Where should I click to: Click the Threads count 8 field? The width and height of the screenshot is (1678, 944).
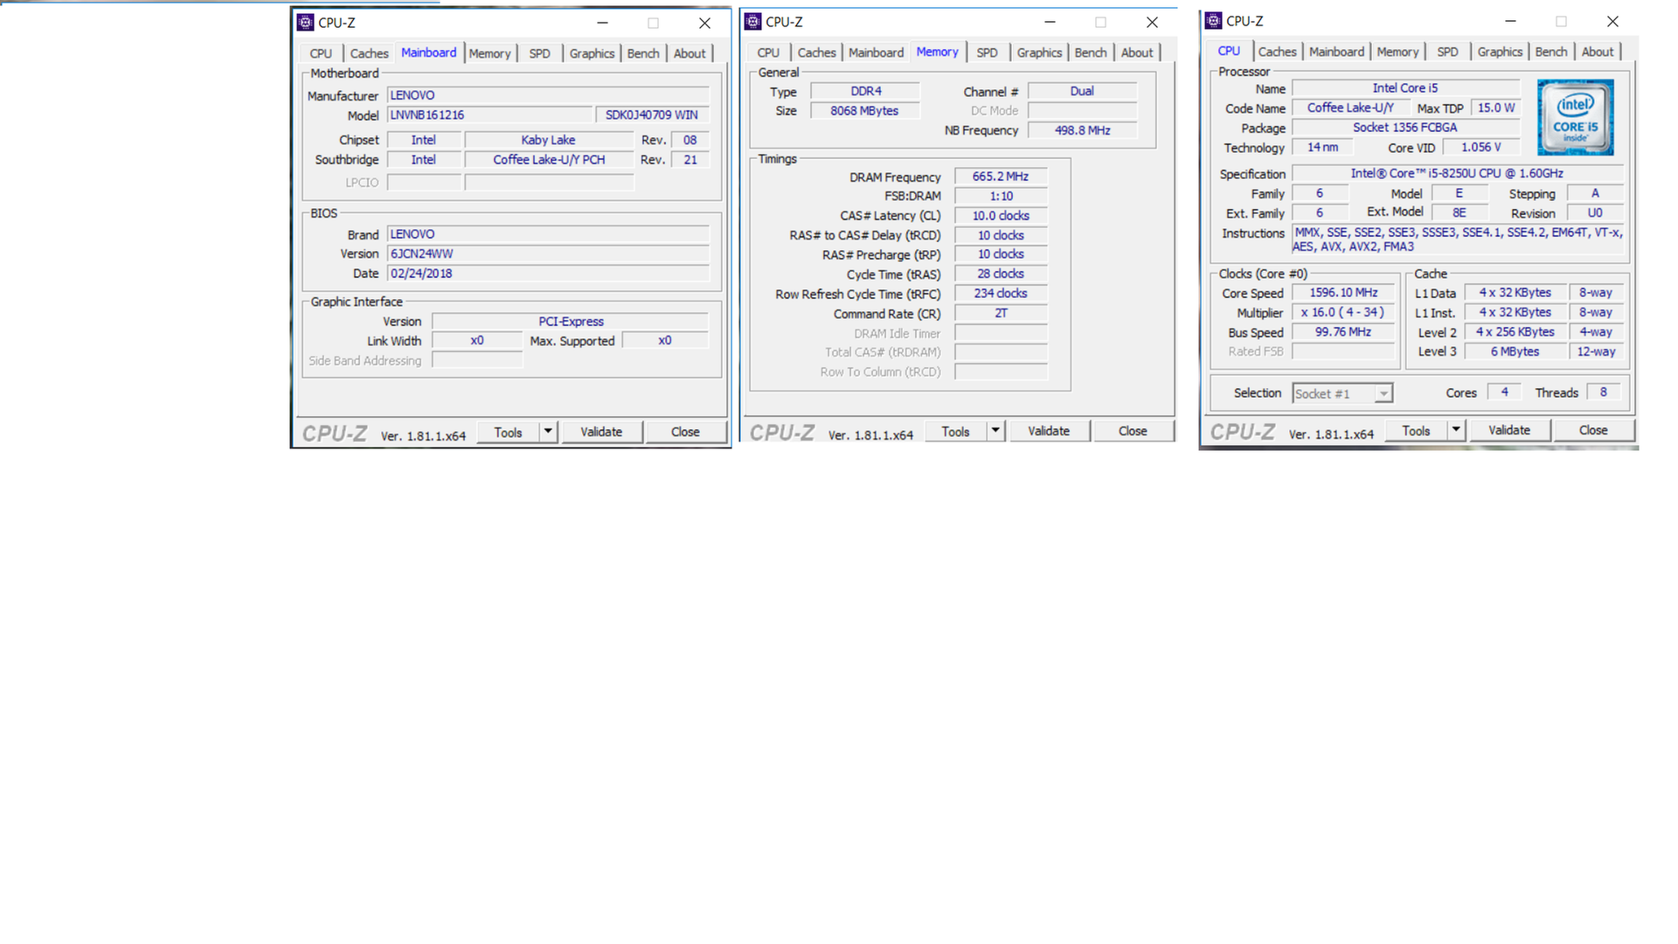point(1604,392)
